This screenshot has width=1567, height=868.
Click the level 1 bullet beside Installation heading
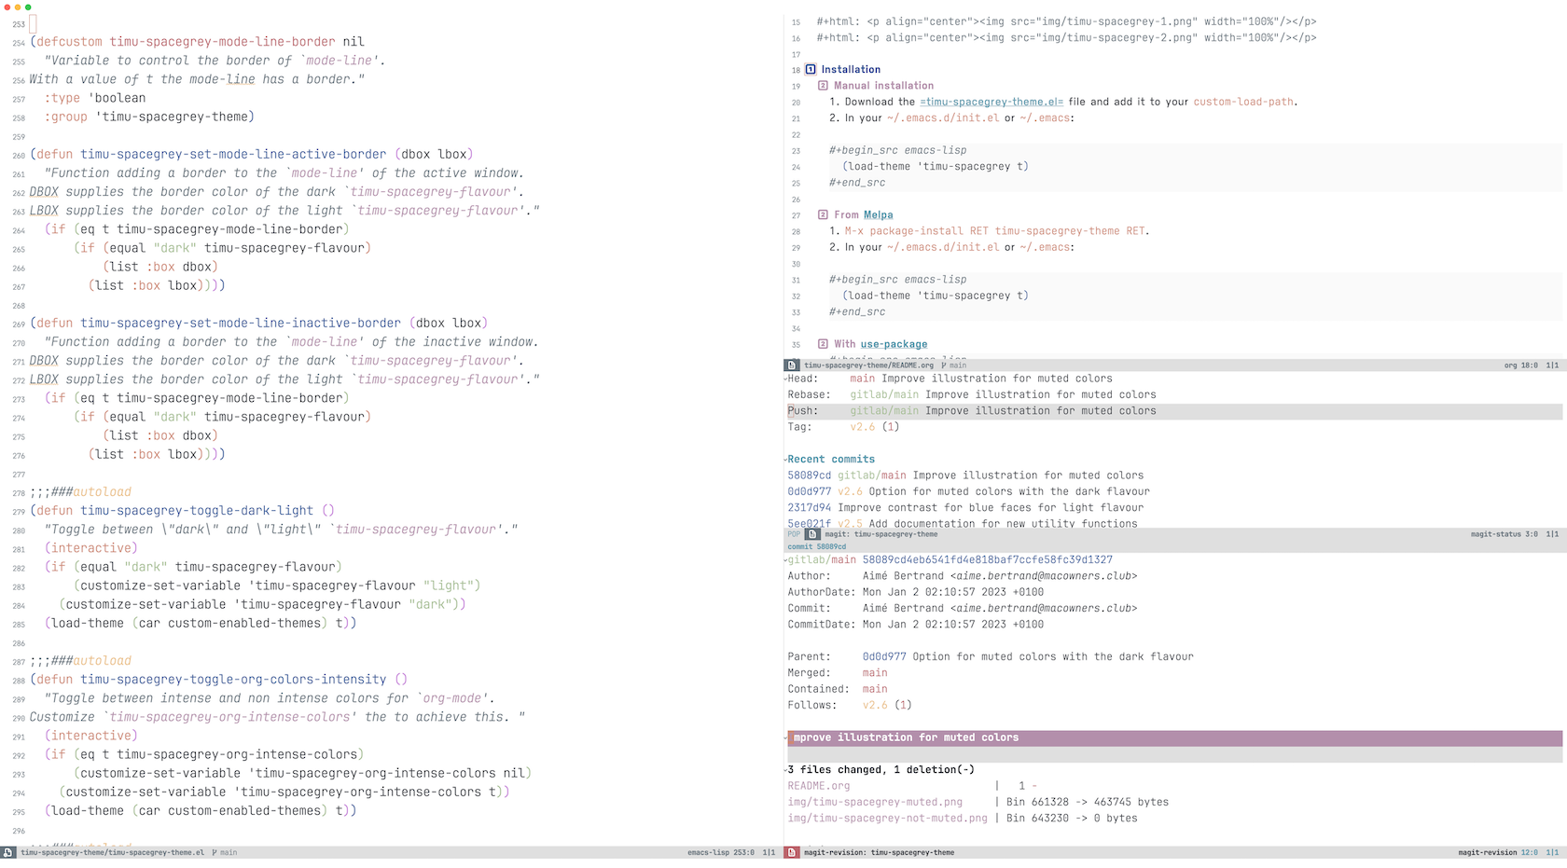[811, 69]
